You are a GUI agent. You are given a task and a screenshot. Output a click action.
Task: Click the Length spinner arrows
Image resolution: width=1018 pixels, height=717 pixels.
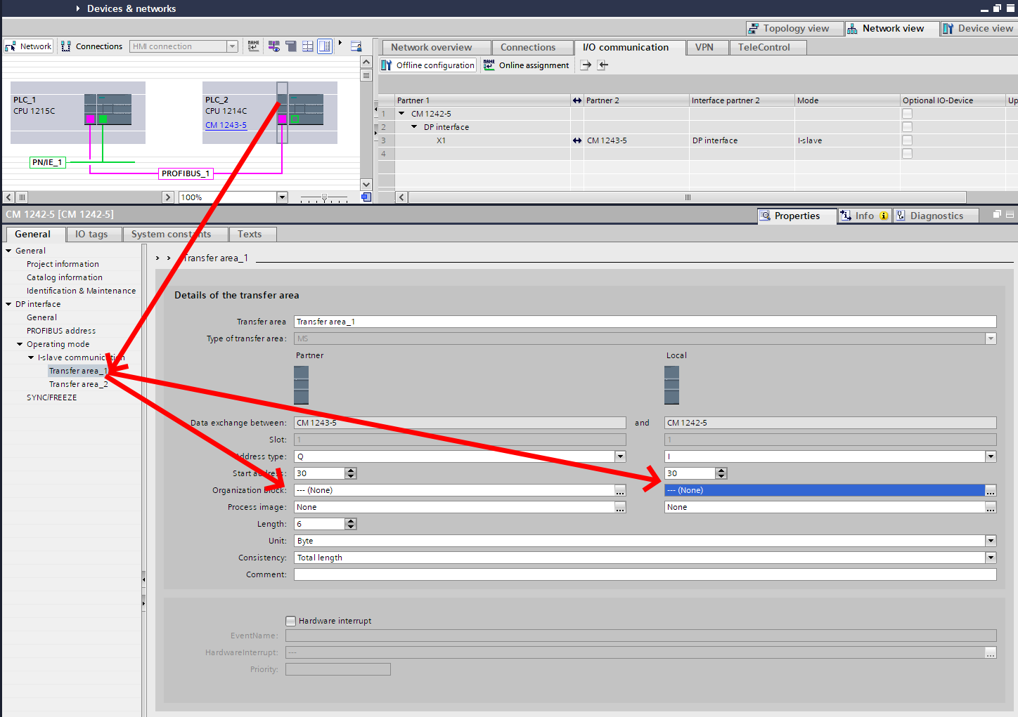(x=351, y=524)
